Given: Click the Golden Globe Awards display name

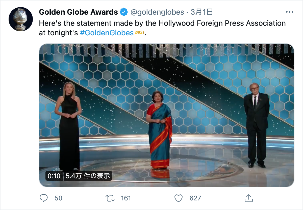Looking at the screenshot, I should [79, 12].
